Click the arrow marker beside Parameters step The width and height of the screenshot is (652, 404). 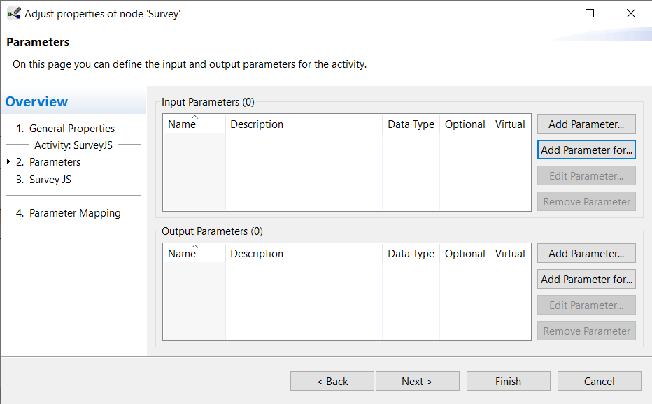tap(8, 162)
